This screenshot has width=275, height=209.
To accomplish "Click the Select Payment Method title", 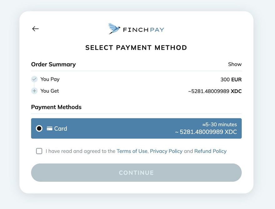I will pos(136,48).
